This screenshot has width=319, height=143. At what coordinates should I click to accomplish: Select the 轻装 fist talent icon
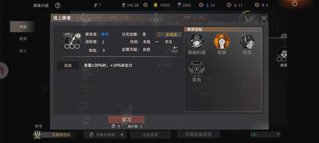(x=222, y=41)
